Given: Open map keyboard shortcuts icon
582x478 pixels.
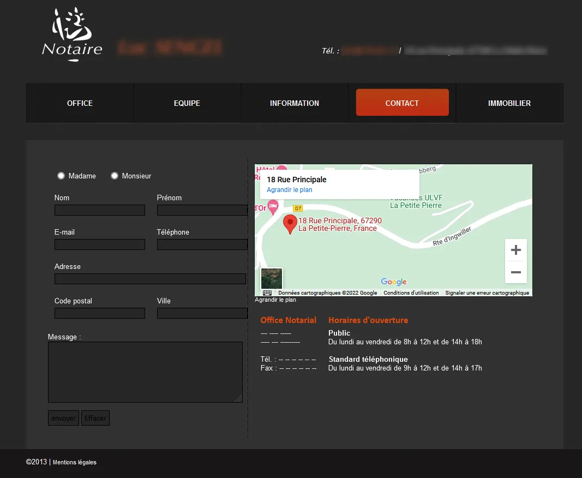Looking at the screenshot, I should click(x=267, y=293).
